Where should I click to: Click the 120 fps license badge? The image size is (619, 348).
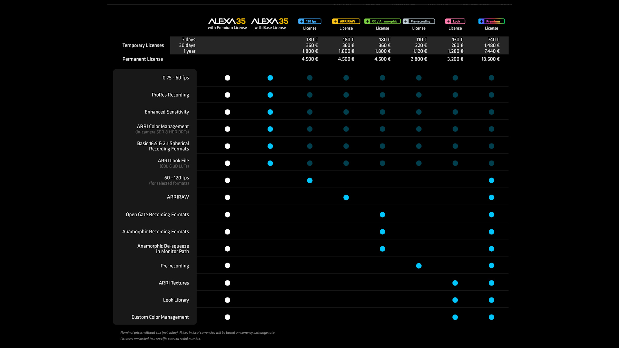[309, 21]
